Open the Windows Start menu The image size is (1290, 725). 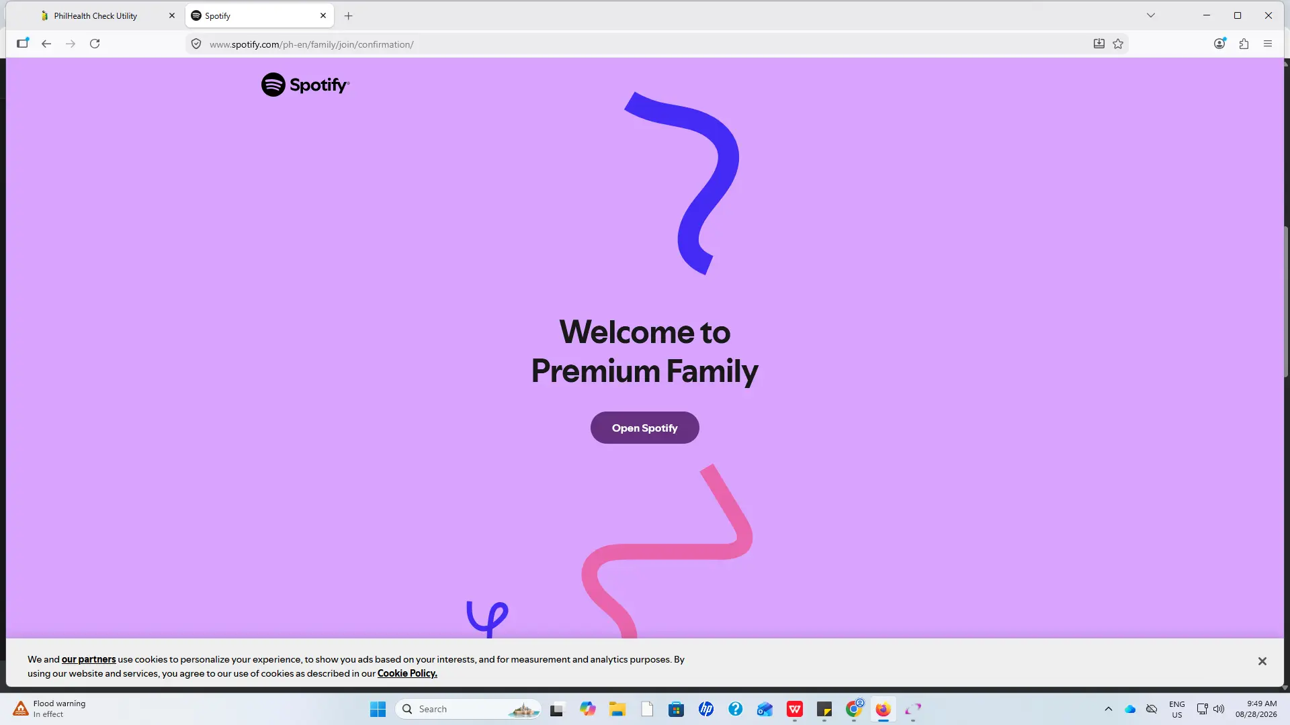tap(378, 709)
